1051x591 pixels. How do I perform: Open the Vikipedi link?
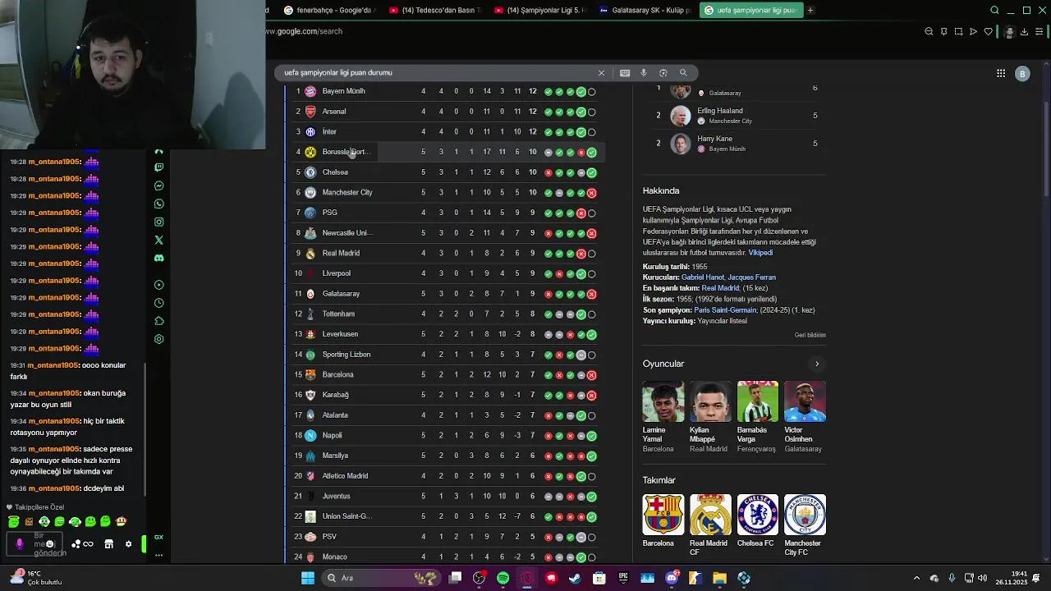760,253
